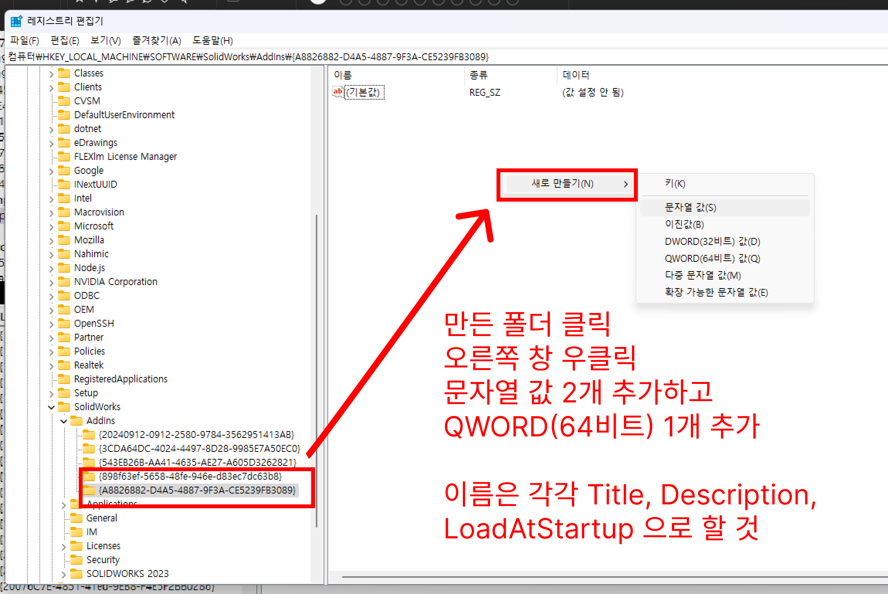
Task: Open the 즐겨찾기(A) menu
Action: (156, 41)
